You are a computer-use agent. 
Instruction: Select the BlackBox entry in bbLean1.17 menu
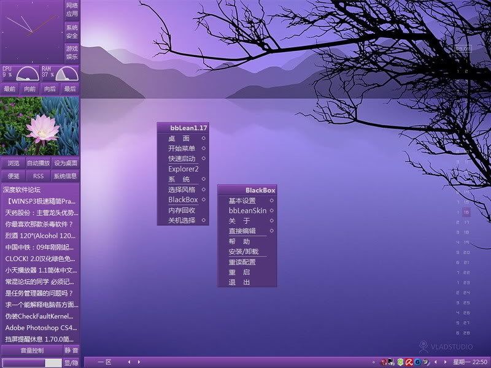point(183,200)
